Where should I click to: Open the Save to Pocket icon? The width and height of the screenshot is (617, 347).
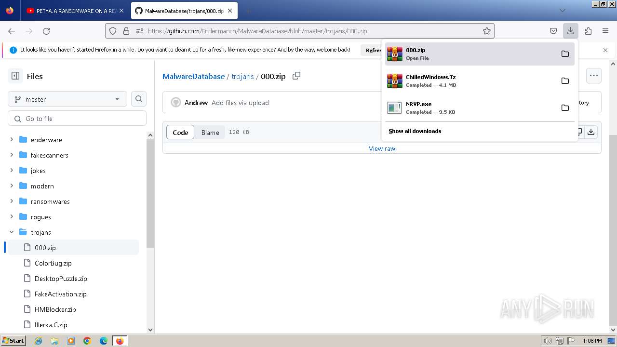tap(553, 31)
